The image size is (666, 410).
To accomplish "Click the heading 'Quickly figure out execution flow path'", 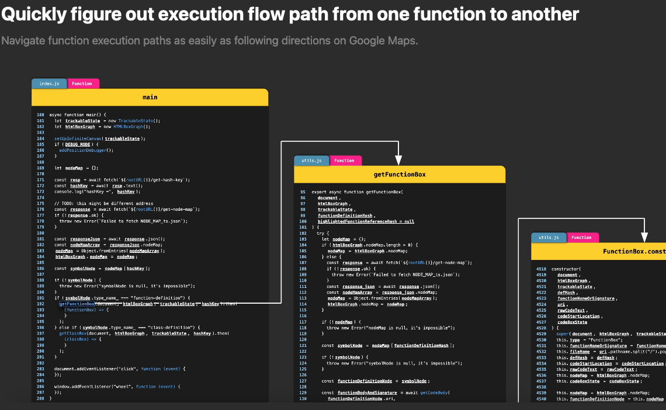I will point(290,14).
